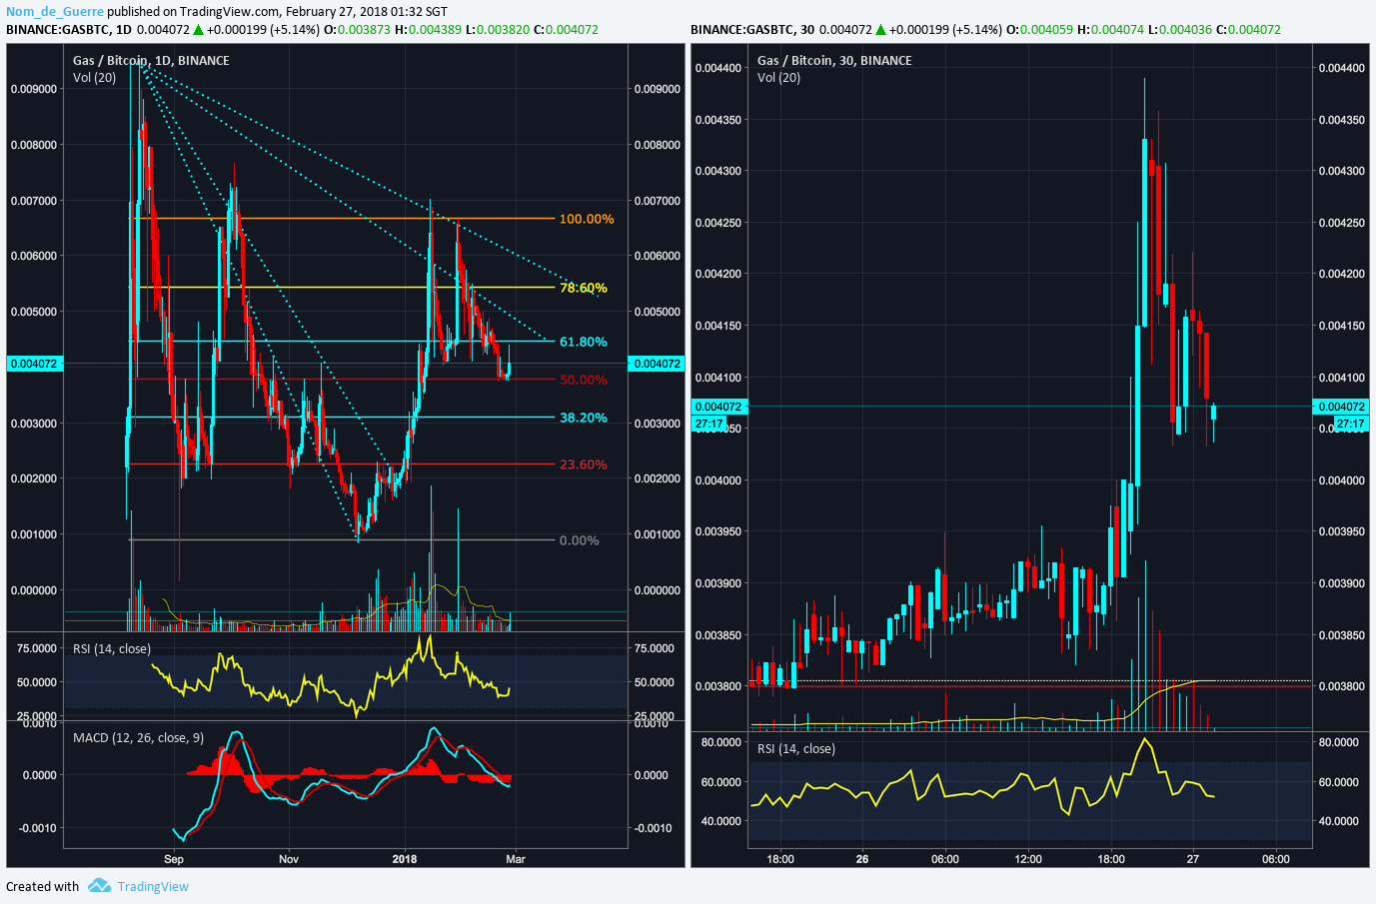
Task: Click the 27:17 countdown tag on right chart's left axis
Action: (708, 424)
